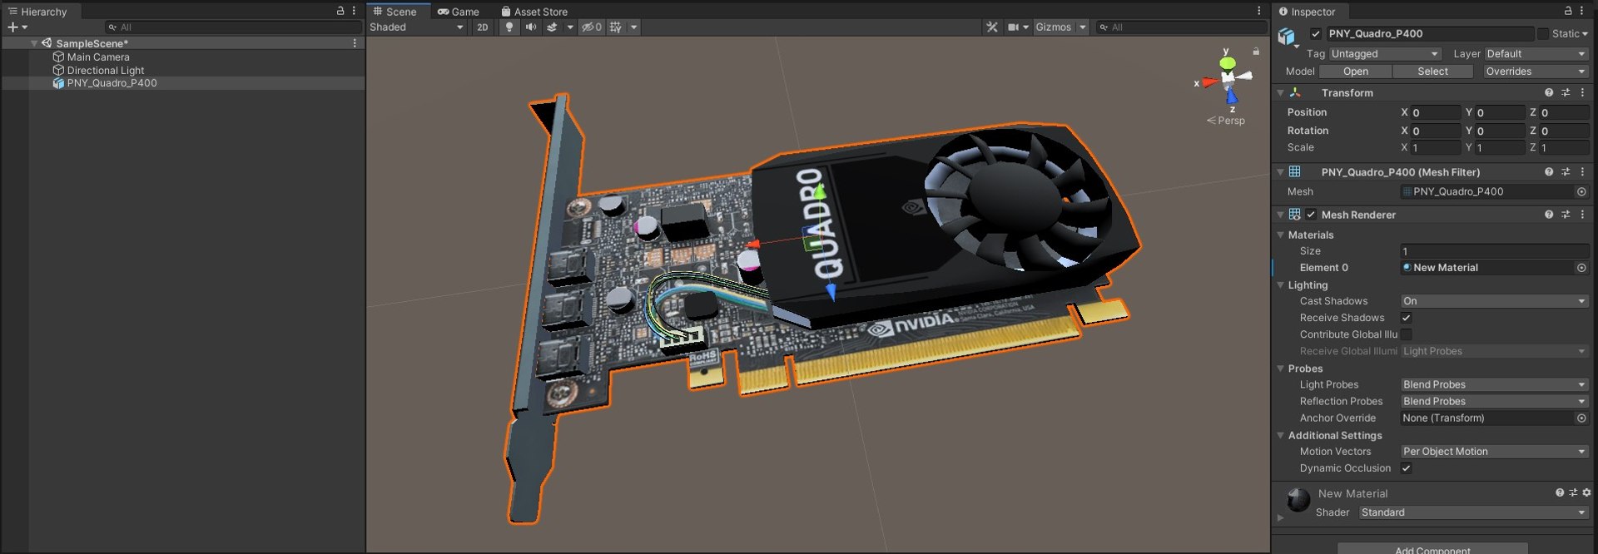Open Transform component presets icon

1566,92
